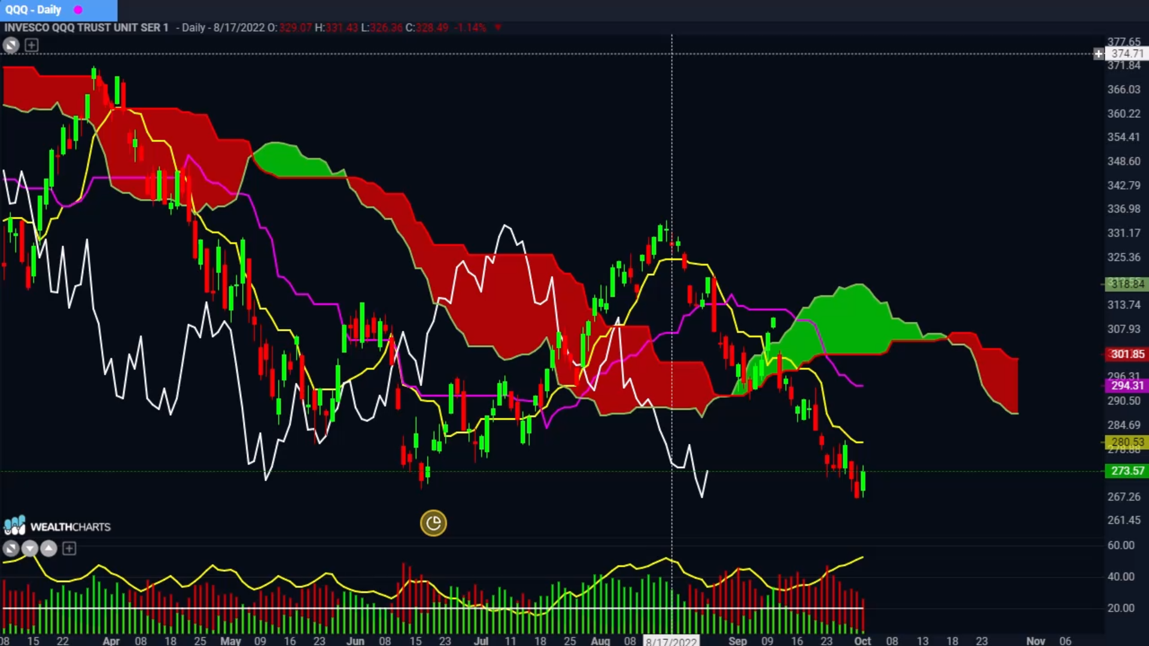Click the 366.03 price axis label
Viewport: 1149px width, 646px height.
(1124, 90)
